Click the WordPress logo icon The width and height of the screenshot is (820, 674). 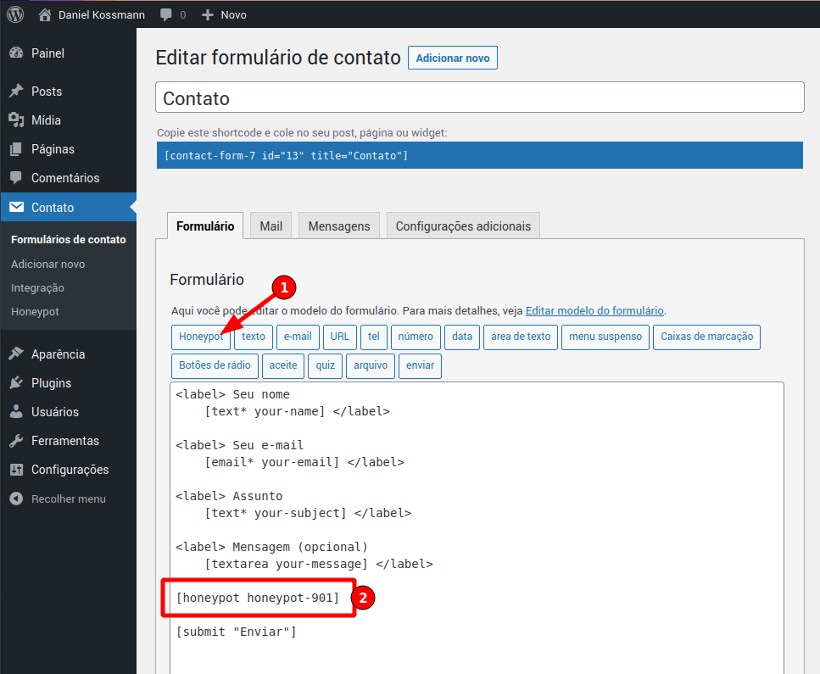tap(15, 14)
